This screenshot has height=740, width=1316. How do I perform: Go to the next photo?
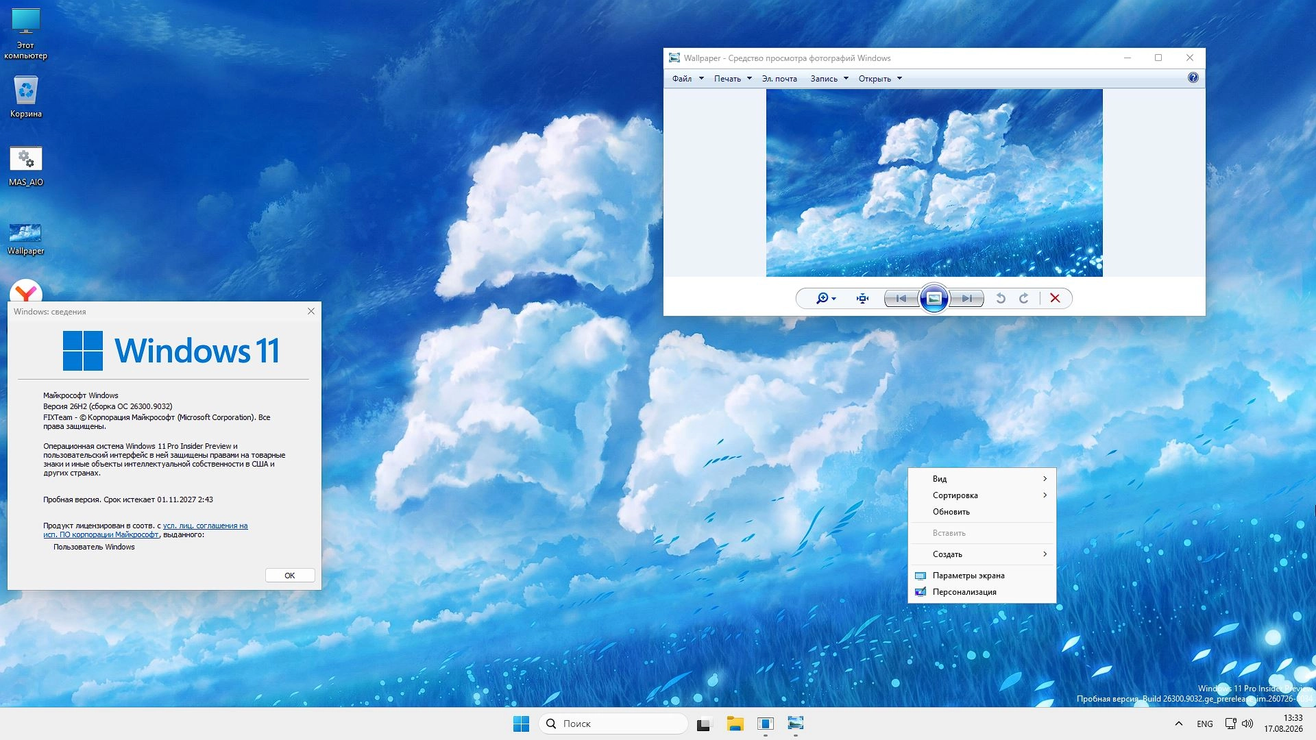click(x=966, y=298)
